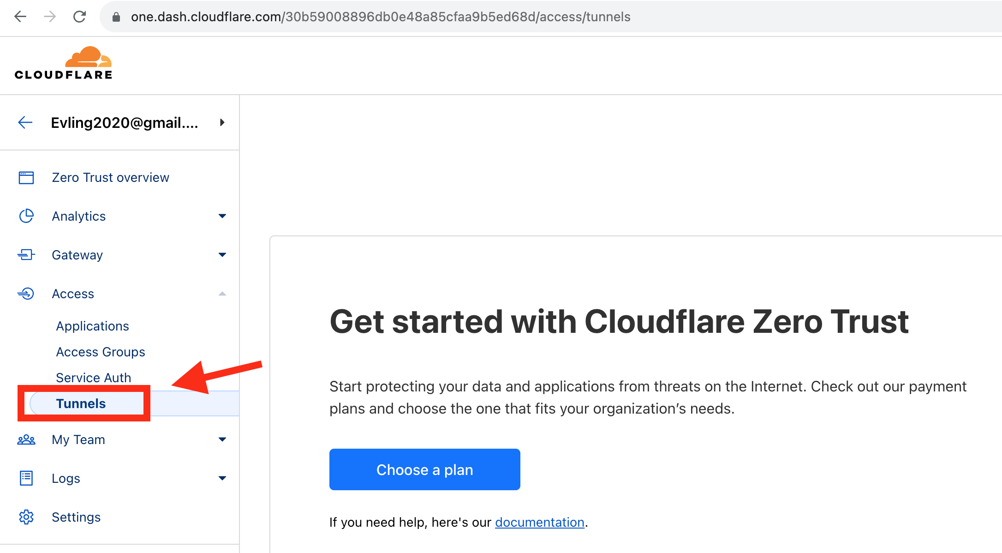Click the browser back arrow
This screenshot has height=553, width=1002.
click(20, 17)
